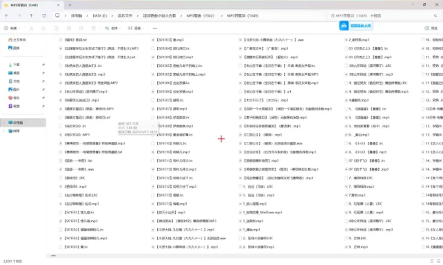Image resolution: width=443 pixels, height=265 pixels.
Task: Click the search magnifier icon
Action: (x=435, y=16)
